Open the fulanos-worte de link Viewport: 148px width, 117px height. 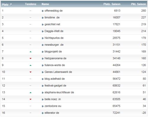click(x=55, y=65)
